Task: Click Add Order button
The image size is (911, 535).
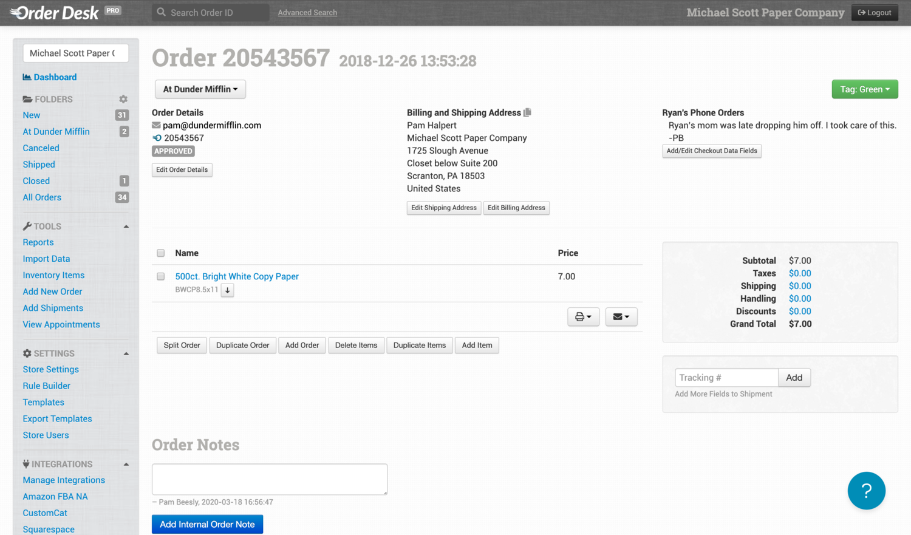Action: [x=302, y=345]
